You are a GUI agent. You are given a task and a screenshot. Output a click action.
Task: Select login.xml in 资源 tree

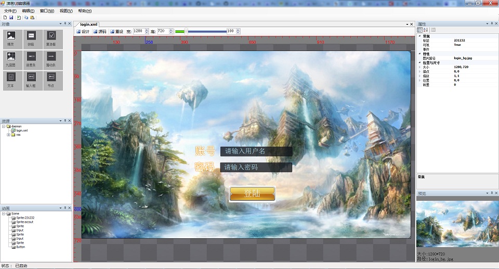[x=22, y=131]
